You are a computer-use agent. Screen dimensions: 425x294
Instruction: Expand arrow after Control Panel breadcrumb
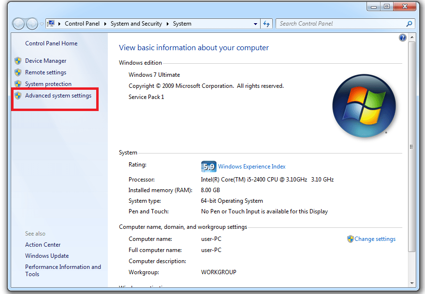pos(106,24)
